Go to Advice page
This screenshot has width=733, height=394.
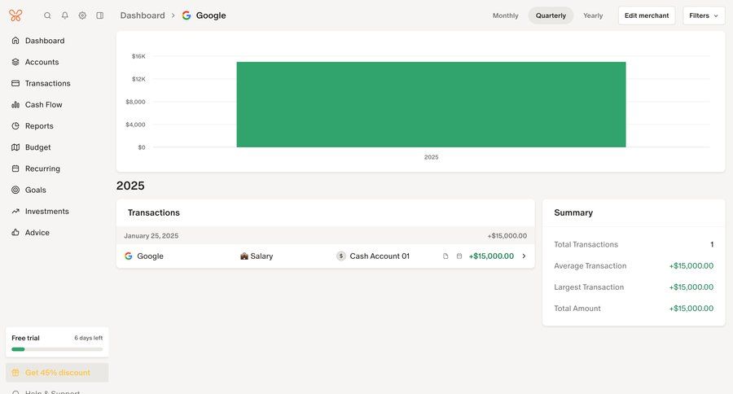tap(37, 232)
